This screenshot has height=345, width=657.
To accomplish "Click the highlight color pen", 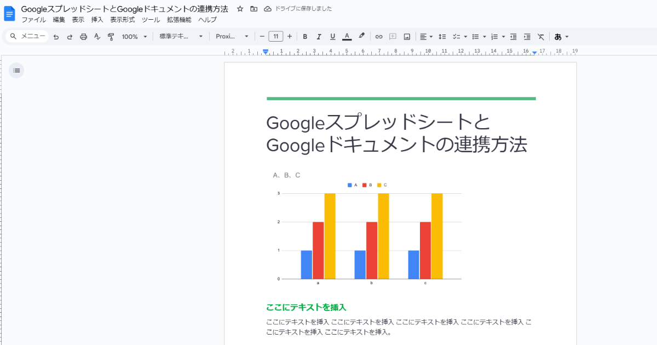I will (x=361, y=37).
